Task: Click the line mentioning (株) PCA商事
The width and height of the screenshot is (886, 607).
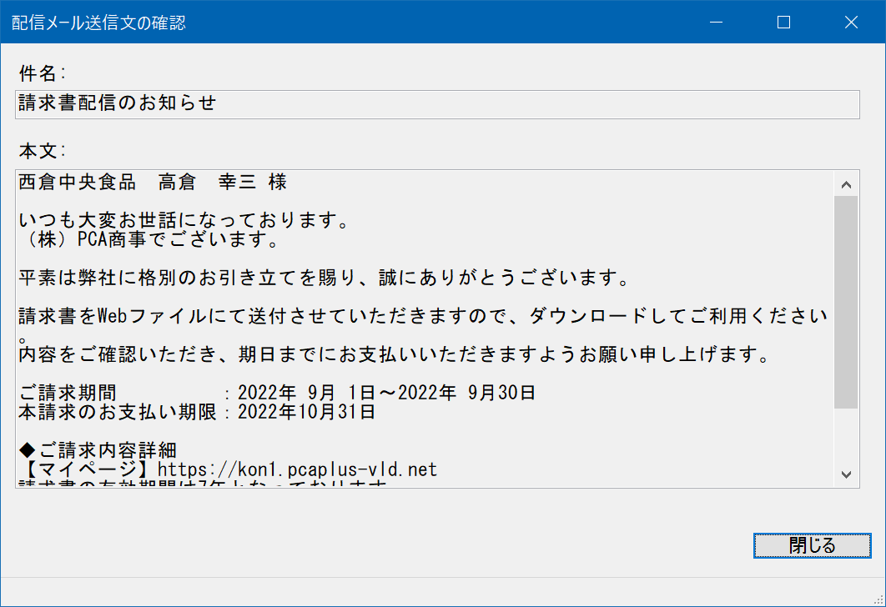Action: pos(149,239)
